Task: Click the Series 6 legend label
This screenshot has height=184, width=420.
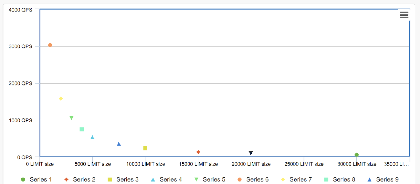Action: (x=257, y=179)
